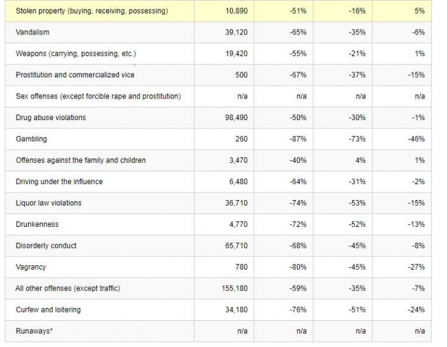Select the Weapons row label cell

pos(76,54)
